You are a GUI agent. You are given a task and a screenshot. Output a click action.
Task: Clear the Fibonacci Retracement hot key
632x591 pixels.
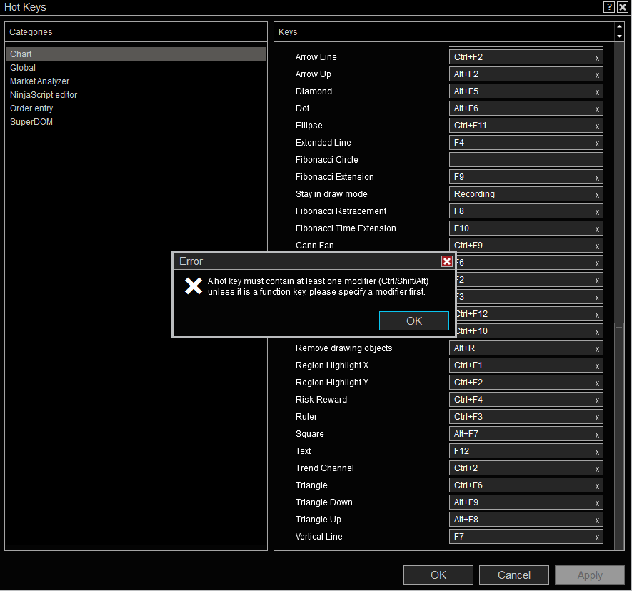tap(597, 212)
